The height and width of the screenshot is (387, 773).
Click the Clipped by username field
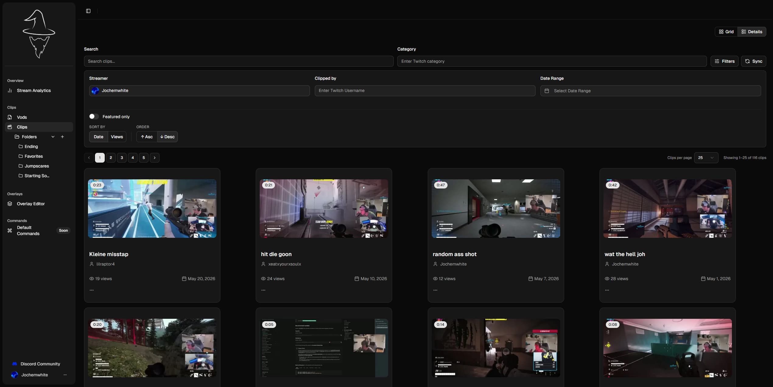click(425, 91)
